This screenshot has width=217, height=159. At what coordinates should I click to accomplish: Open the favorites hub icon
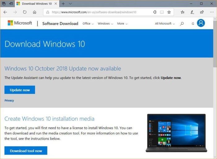coord(182,12)
